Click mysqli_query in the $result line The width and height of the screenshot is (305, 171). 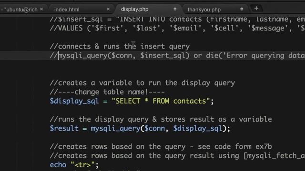pyautogui.click(x=115, y=129)
